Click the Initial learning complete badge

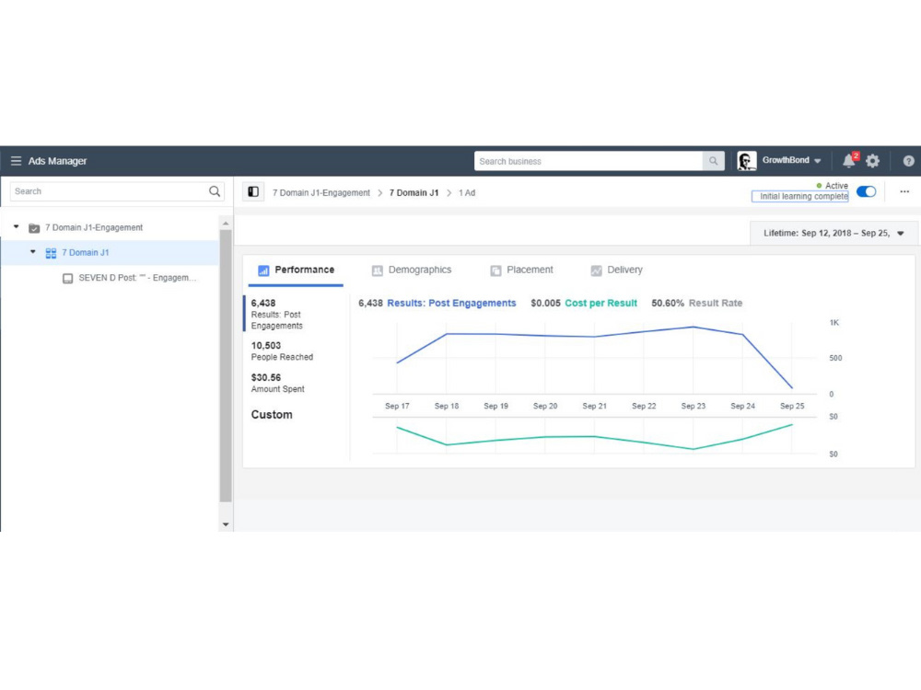[800, 197]
